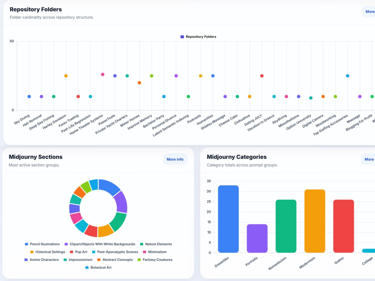Click the pink Skydiving data point

286,97
